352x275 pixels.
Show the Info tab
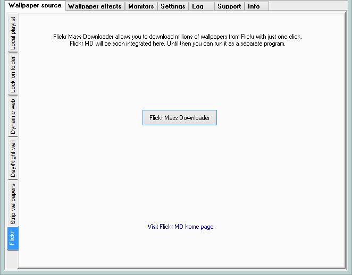coord(254,6)
